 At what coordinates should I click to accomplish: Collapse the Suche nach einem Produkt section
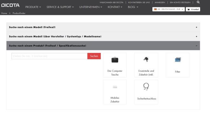103,46
